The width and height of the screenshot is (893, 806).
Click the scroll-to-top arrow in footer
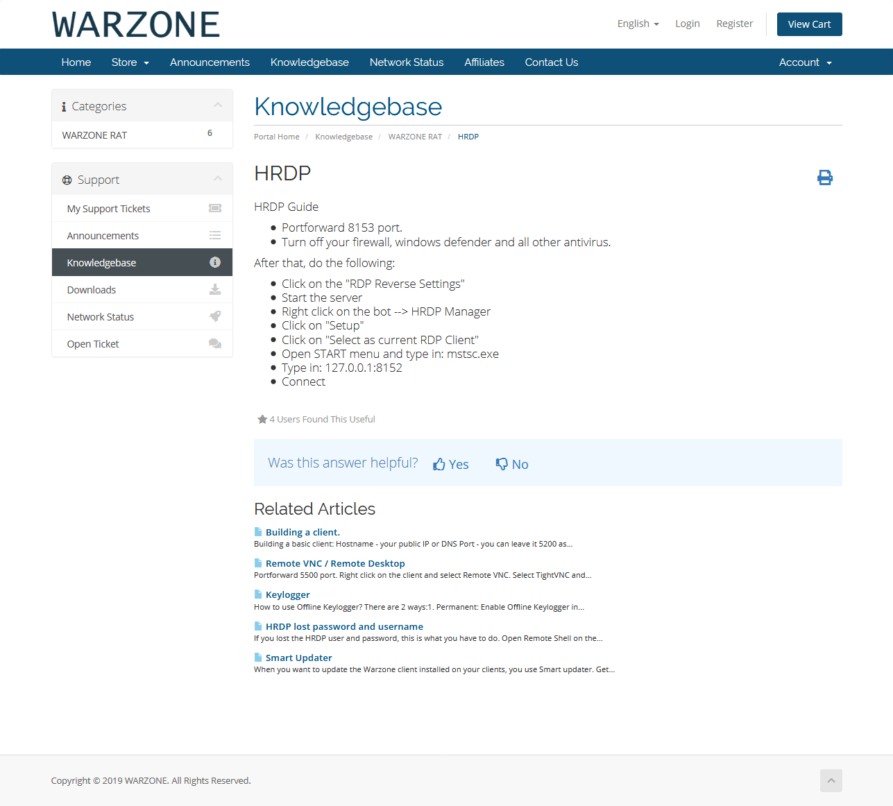coord(831,780)
